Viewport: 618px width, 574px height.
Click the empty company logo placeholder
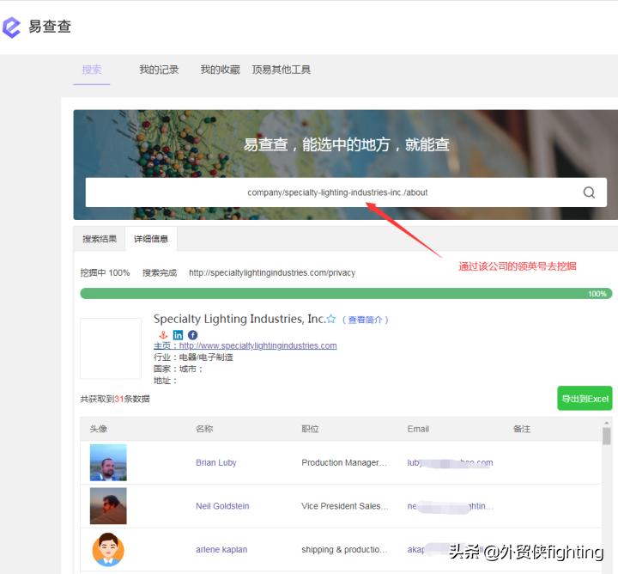(x=111, y=348)
